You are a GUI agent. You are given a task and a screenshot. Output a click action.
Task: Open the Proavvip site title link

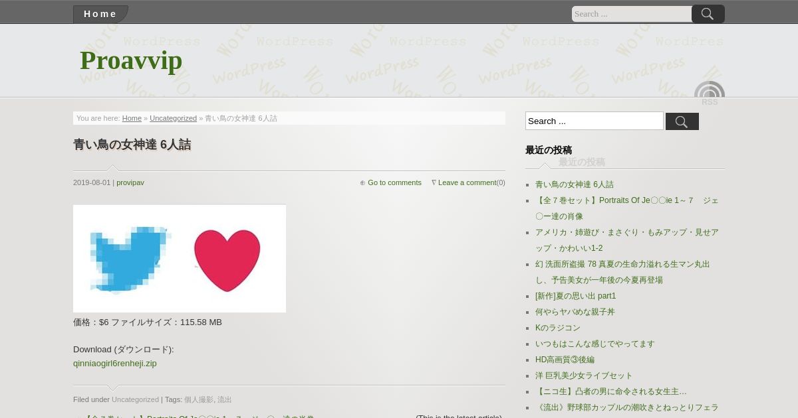point(131,60)
